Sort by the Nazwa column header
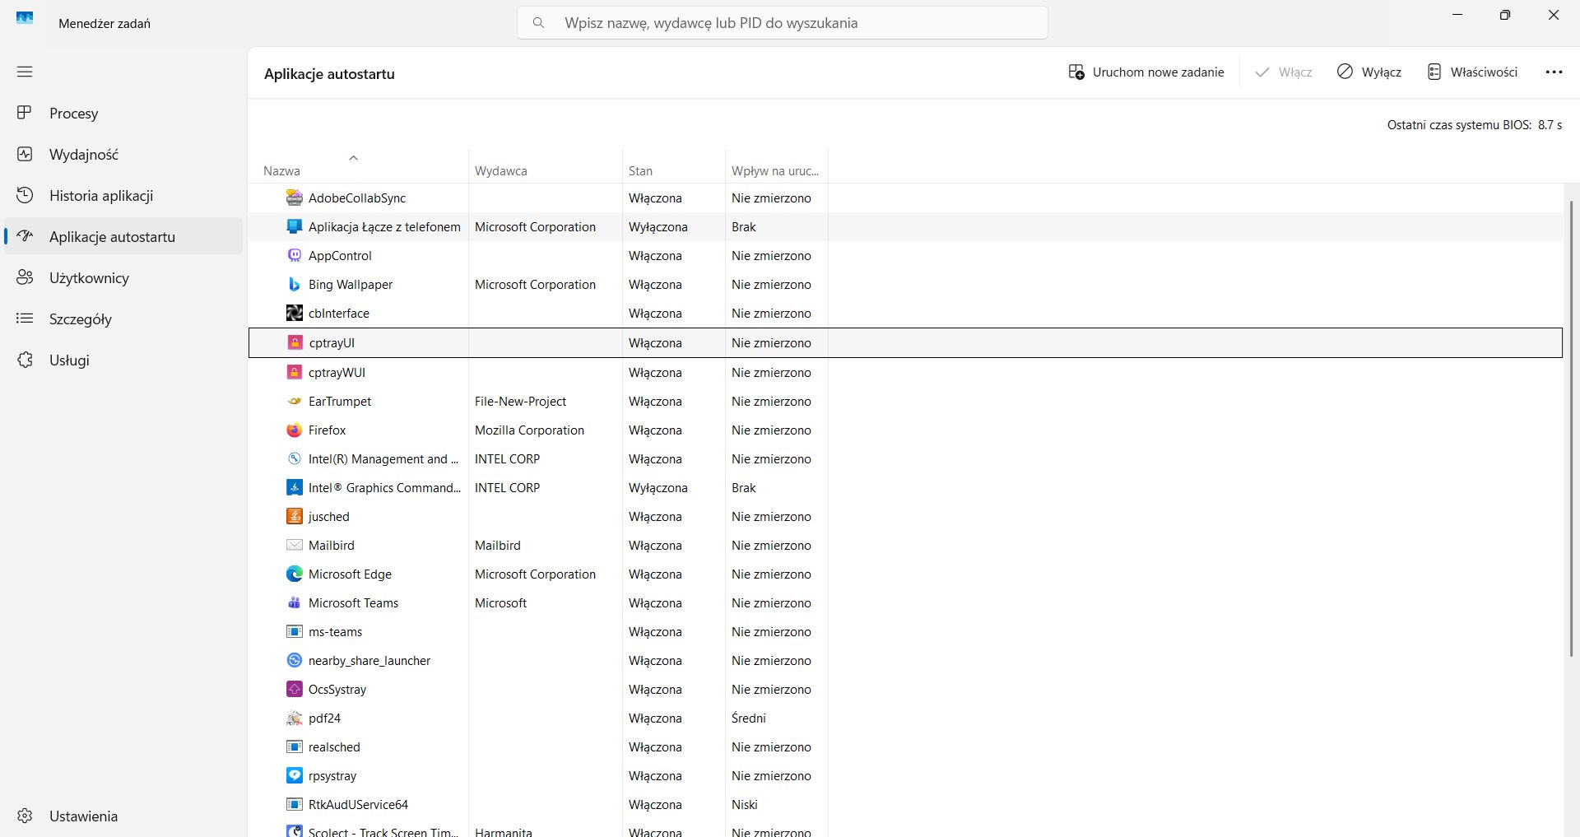Screen dimensions: 1580x837 click(x=359, y=166)
